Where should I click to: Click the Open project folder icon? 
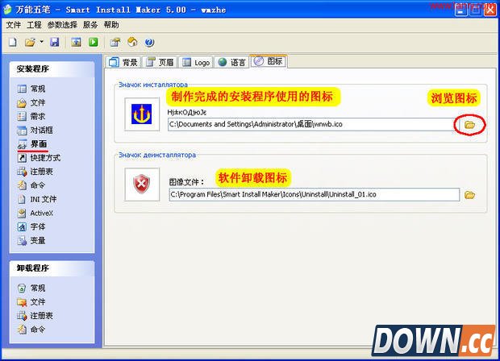pos(30,42)
